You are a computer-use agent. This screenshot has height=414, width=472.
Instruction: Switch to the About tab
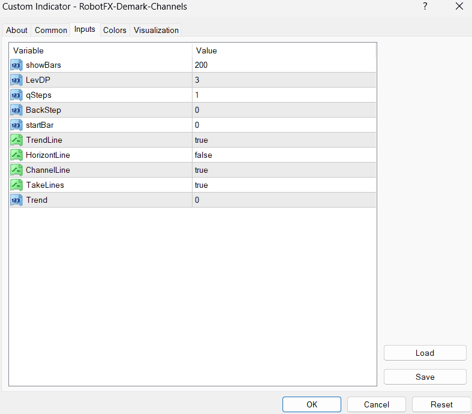click(17, 31)
